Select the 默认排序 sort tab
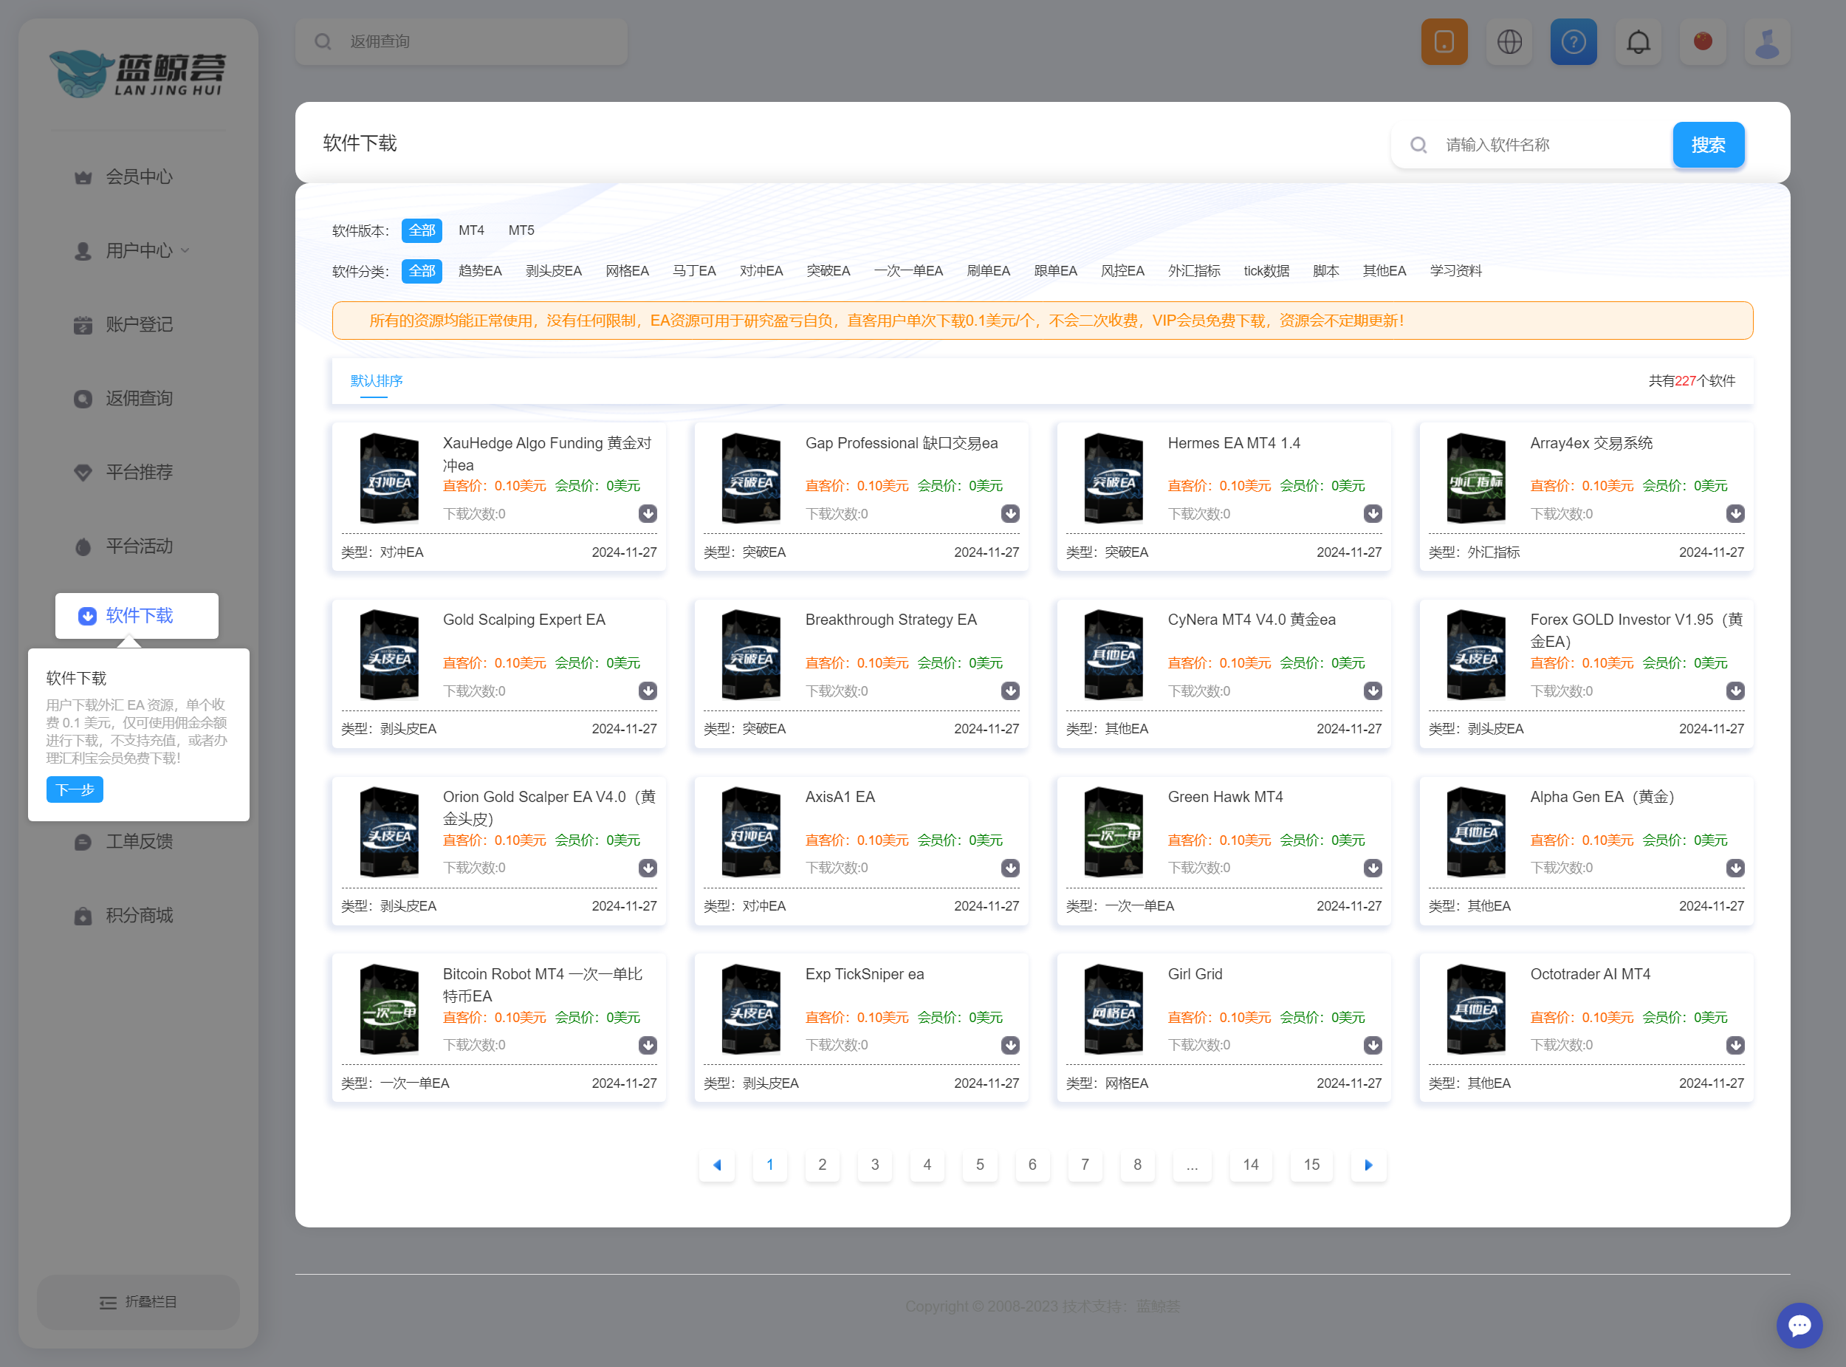The image size is (1846, 1367). click(x=376, y=380)
